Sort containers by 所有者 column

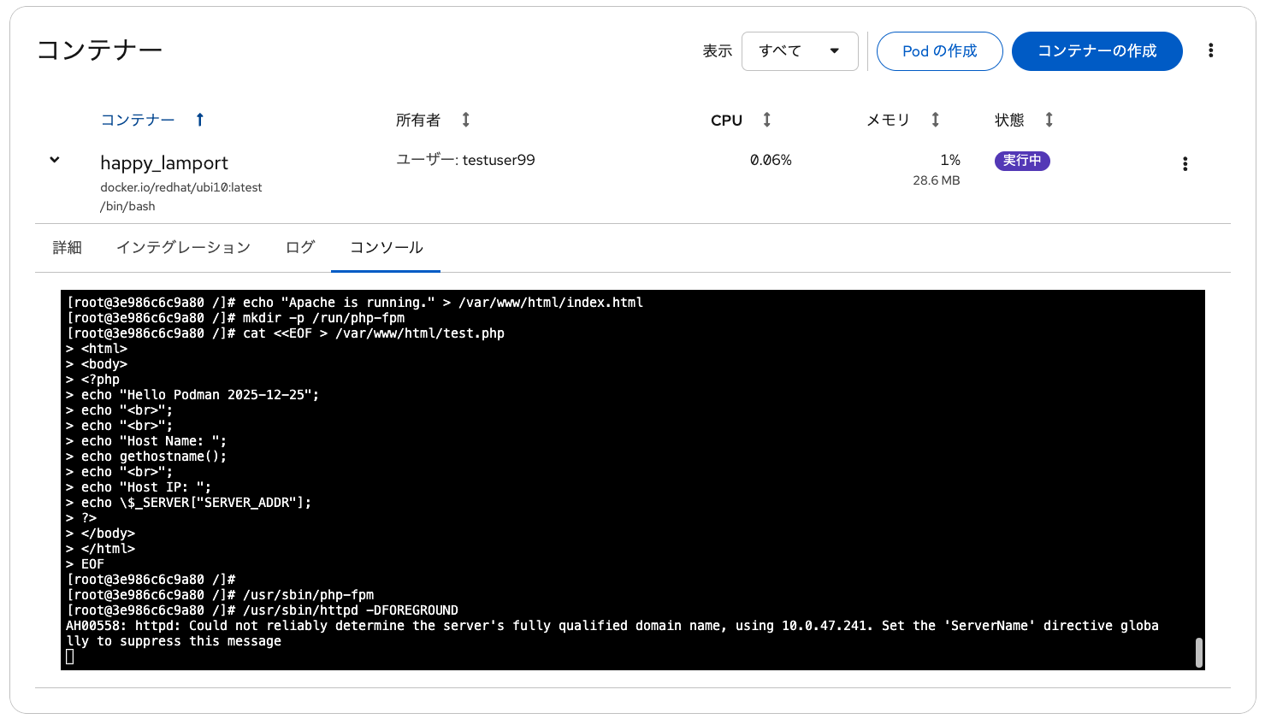(x=464, y=120)
